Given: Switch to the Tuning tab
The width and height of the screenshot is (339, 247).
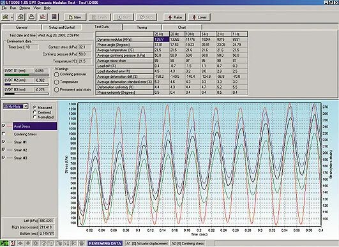Looking at the screenshot, I should pos(142,27).
